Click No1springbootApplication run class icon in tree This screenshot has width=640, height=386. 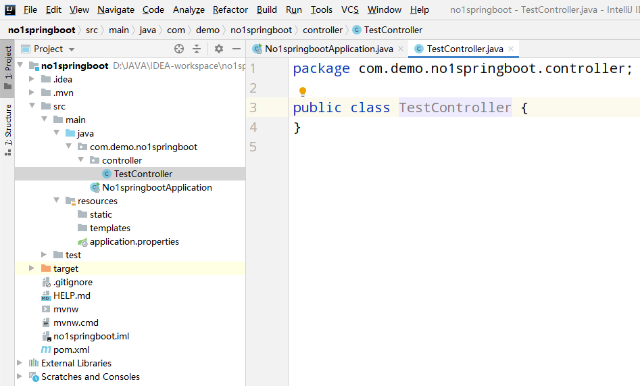(95, 187)
